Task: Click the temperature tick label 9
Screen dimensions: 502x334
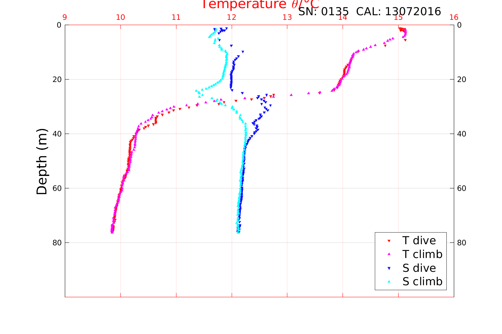Action: click(65, 17)
